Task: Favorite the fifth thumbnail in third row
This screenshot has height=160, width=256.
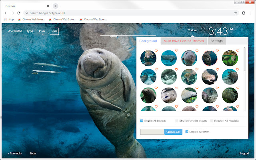Action: (238, 88)
